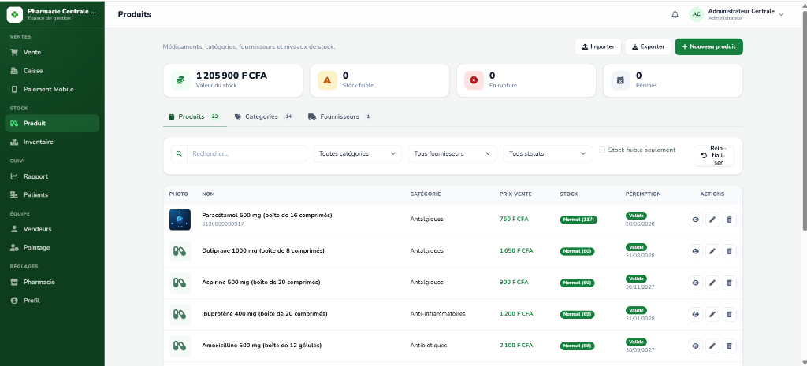Viewport: 807px width, 366px height.
Task: Enable Stock faible seulement checkbox
Action: 601,150
